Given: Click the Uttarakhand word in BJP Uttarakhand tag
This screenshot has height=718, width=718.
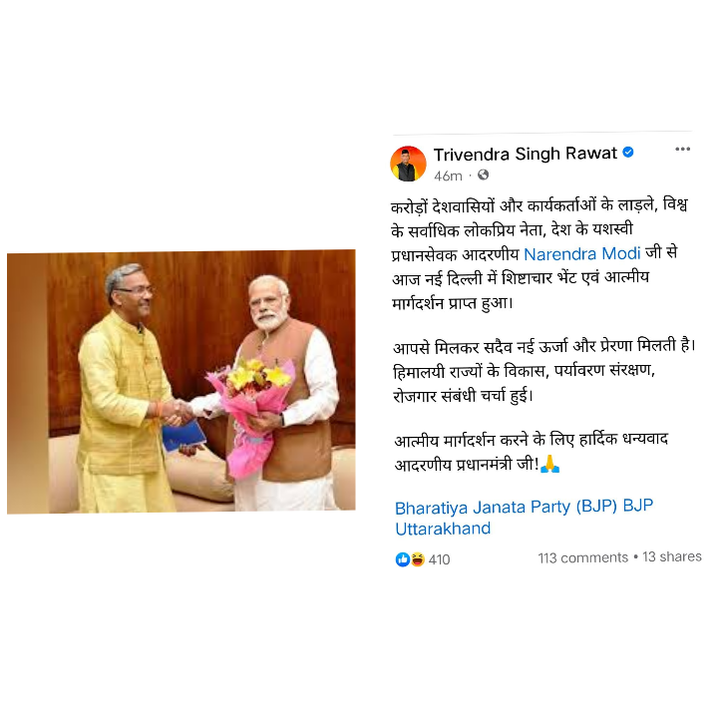Looking at the screenshot, I should point(443,529).
